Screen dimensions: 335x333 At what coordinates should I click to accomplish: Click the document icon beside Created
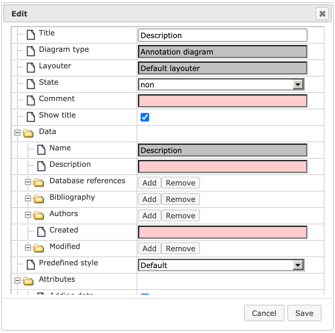41,232
